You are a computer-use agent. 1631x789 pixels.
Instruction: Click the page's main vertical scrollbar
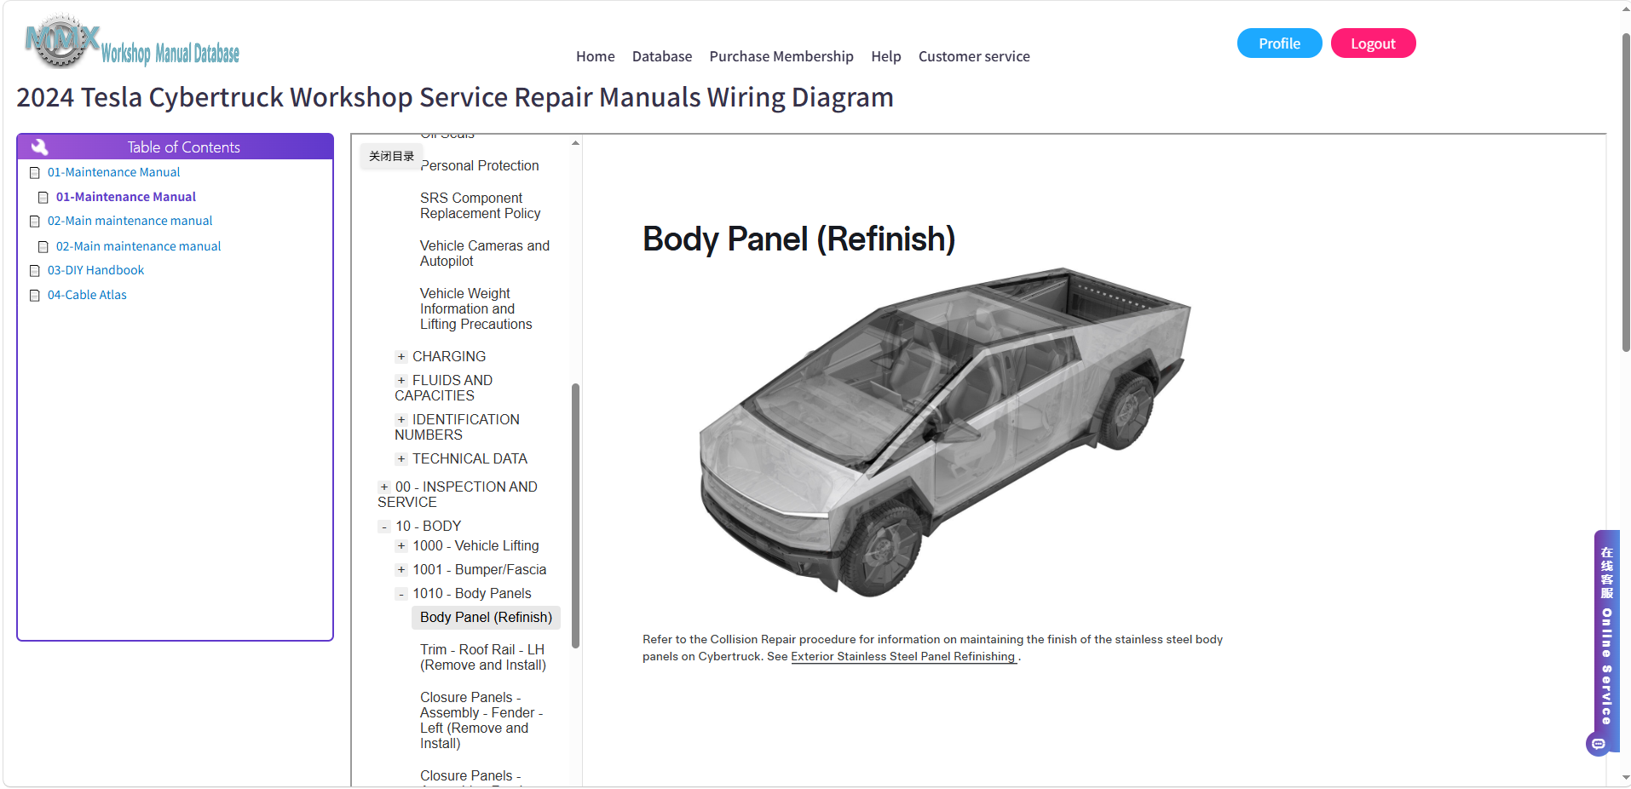point(1626,192)
